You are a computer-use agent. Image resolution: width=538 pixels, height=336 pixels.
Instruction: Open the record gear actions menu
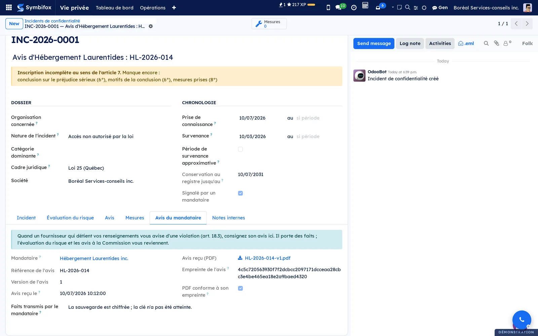coord(151,26)
